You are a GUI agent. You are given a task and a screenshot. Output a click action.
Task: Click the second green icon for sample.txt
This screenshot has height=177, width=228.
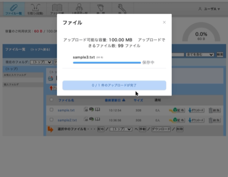pos(92,109)
